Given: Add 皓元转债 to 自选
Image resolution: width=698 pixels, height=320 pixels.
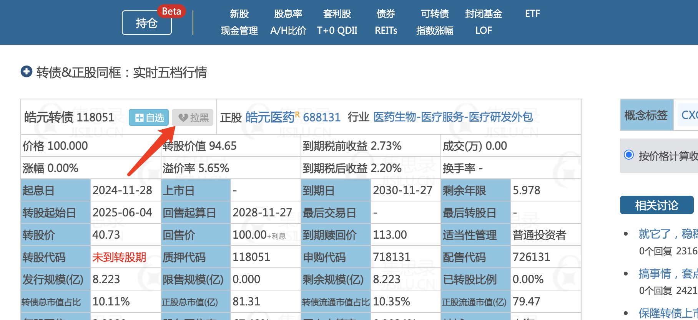Looking at the screenshot, I should (x=150, y=117).
